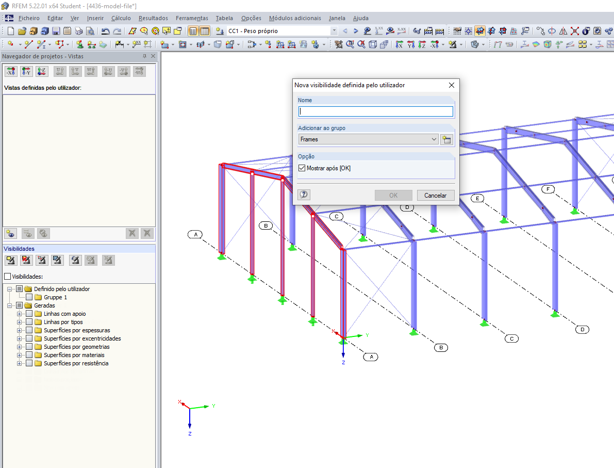Check the Gruppe 1 visibility checkbox
The image size is (614, 468).
point(29,297)
